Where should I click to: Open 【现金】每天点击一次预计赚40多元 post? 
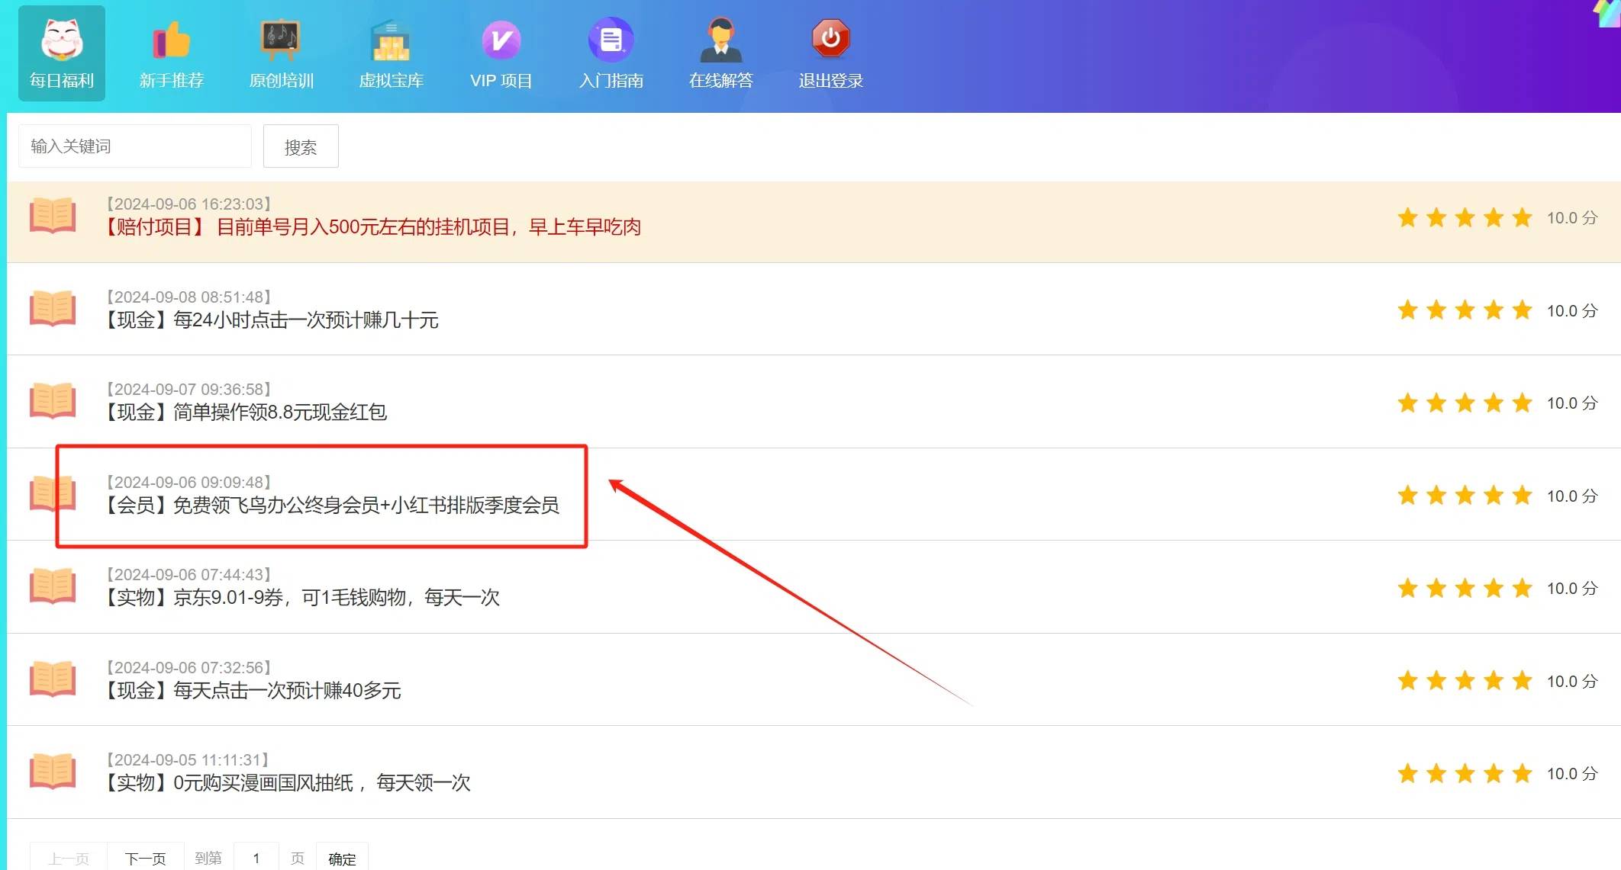(253, 691)
